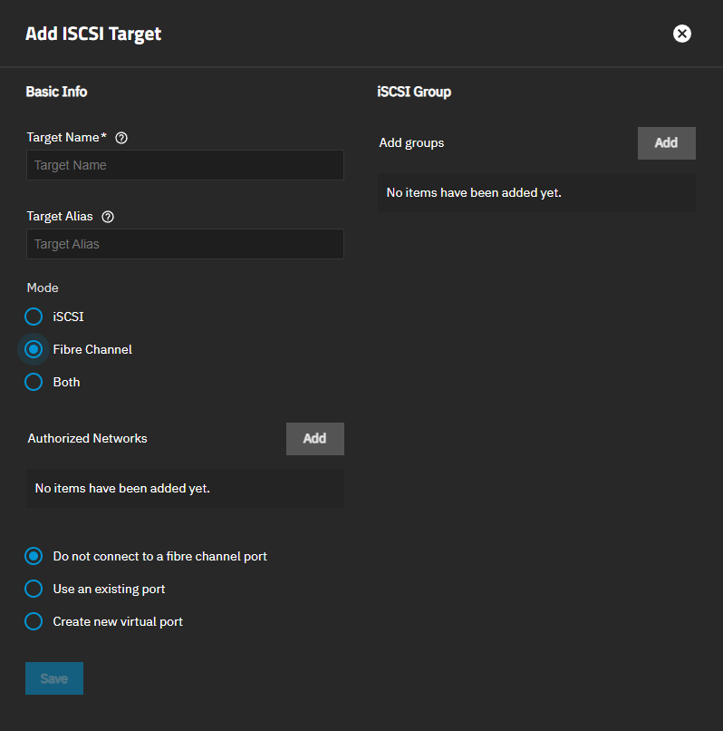Click the iSCSI Group section heading
This screenshot has height=731, width=723.
pos(414,92)
